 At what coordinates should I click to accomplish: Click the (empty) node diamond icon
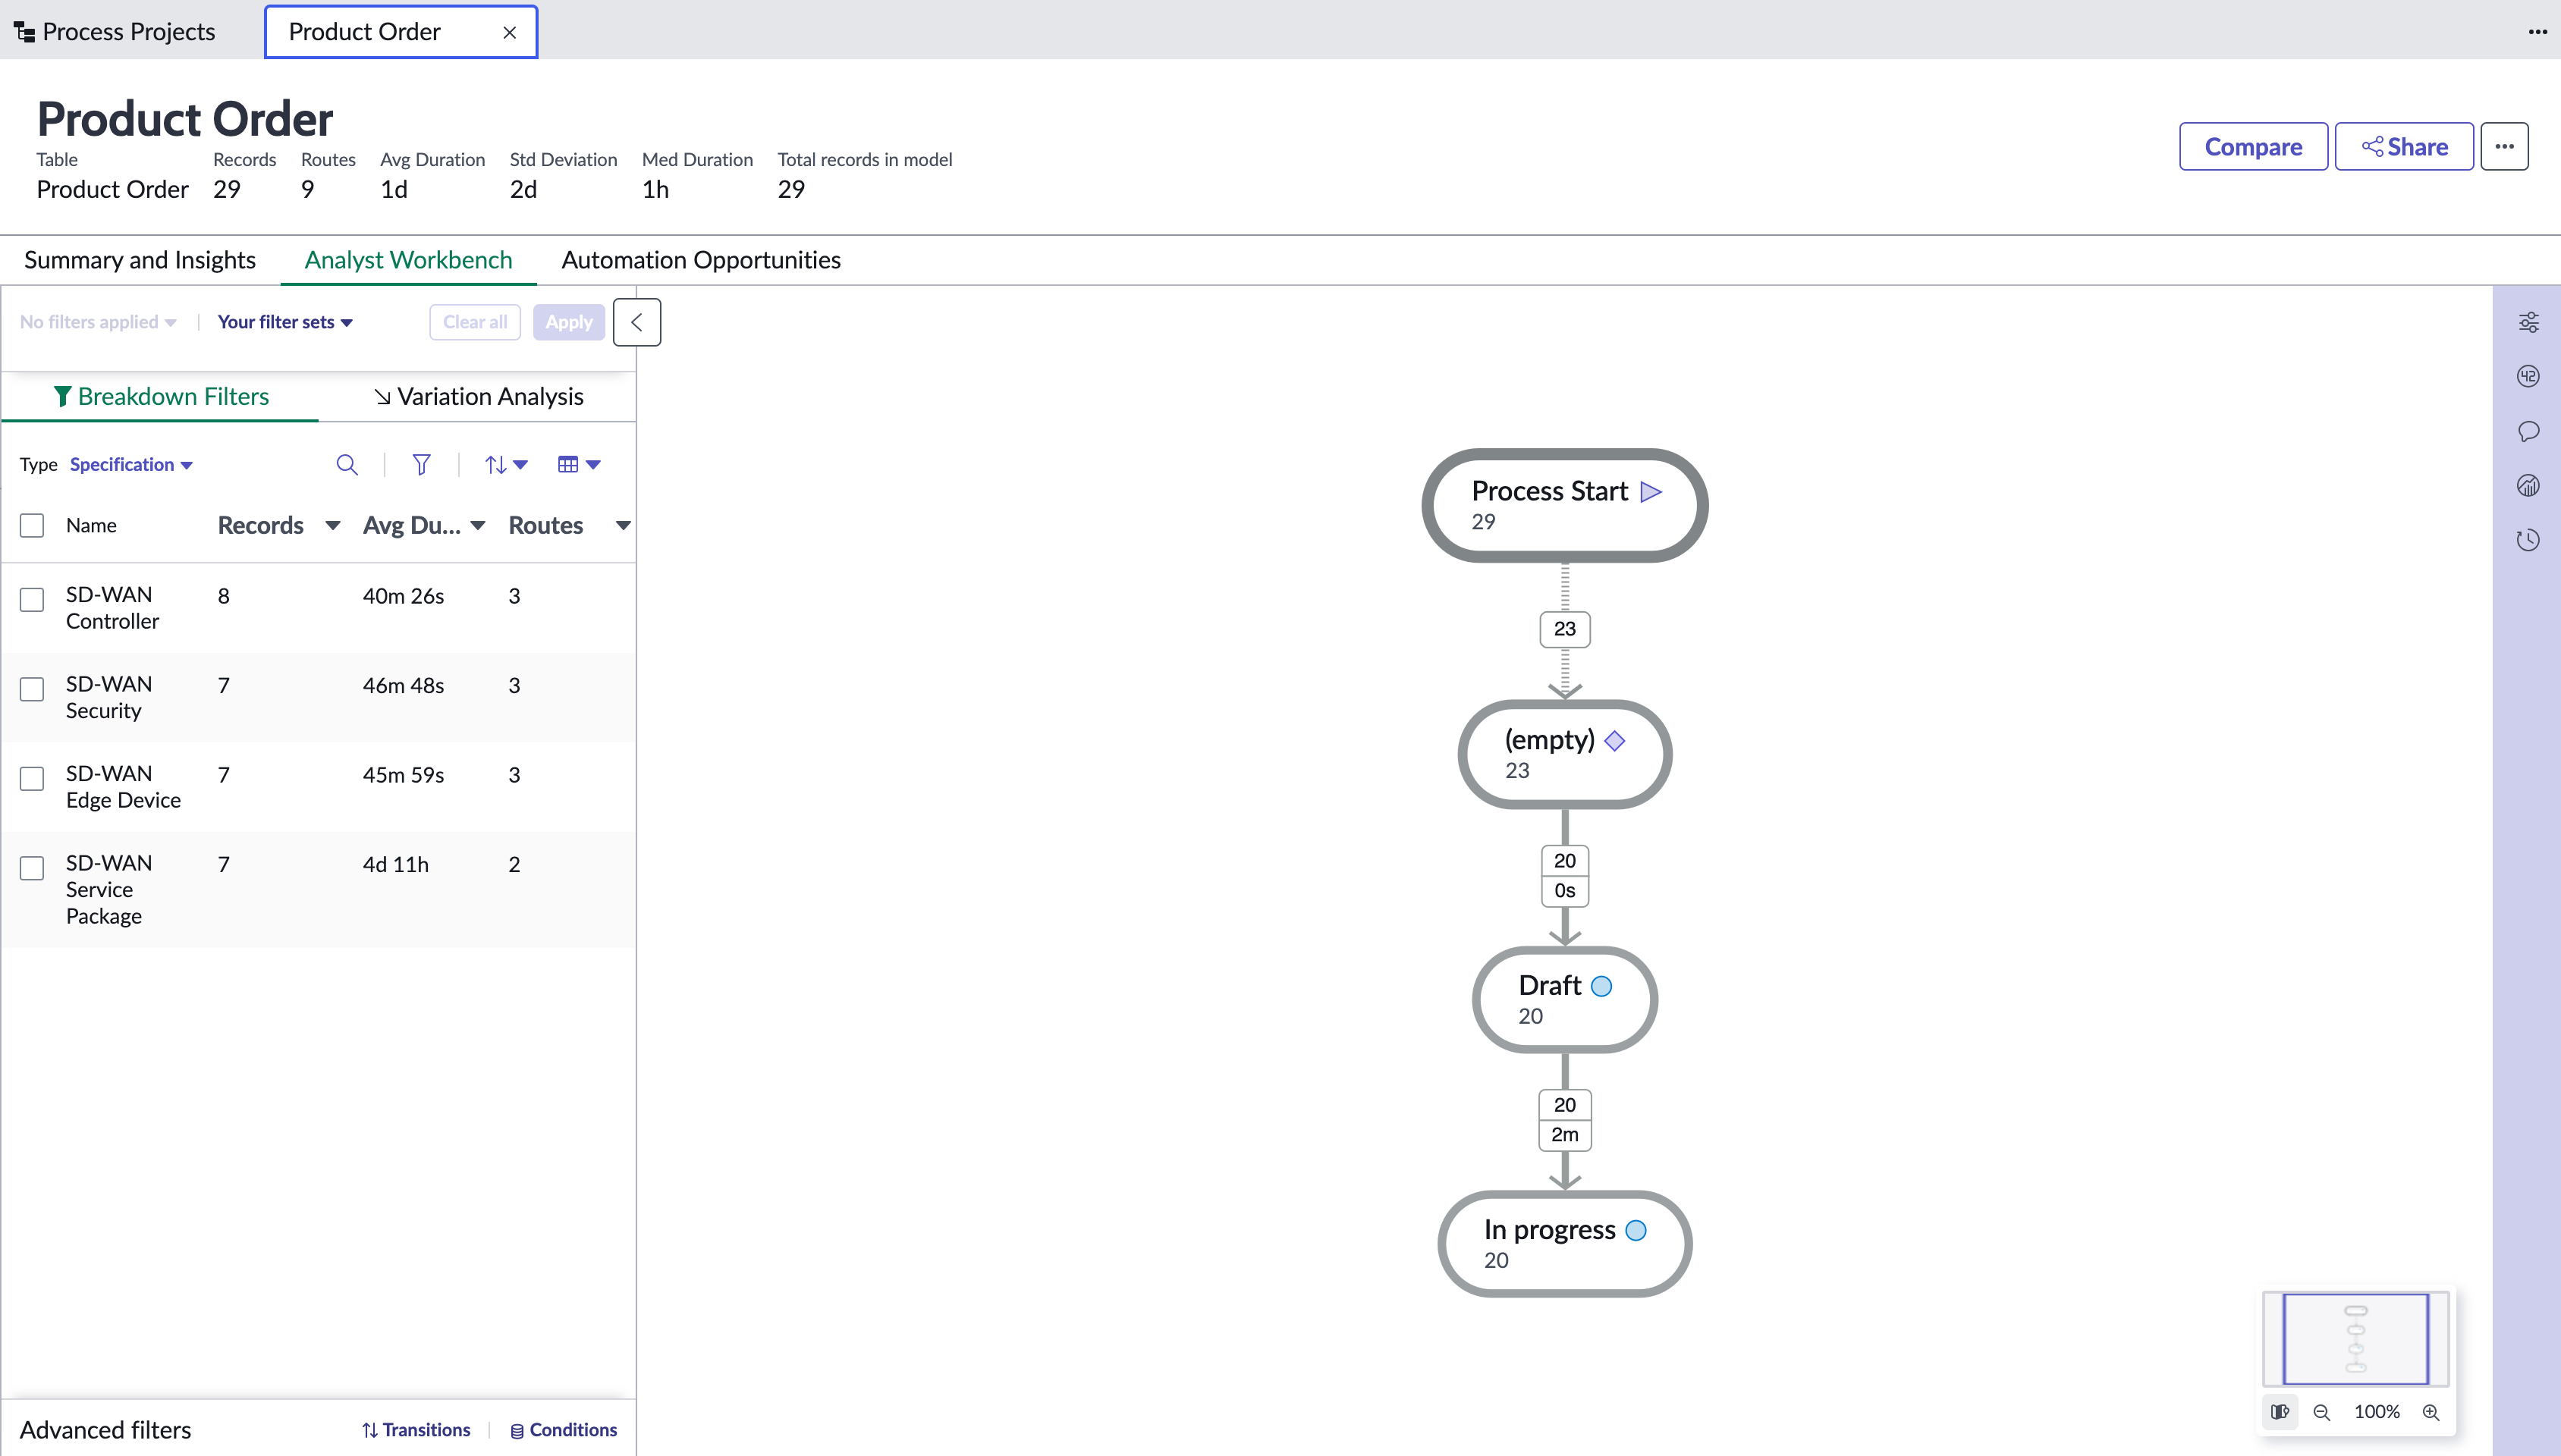[x=1615, y=740]
